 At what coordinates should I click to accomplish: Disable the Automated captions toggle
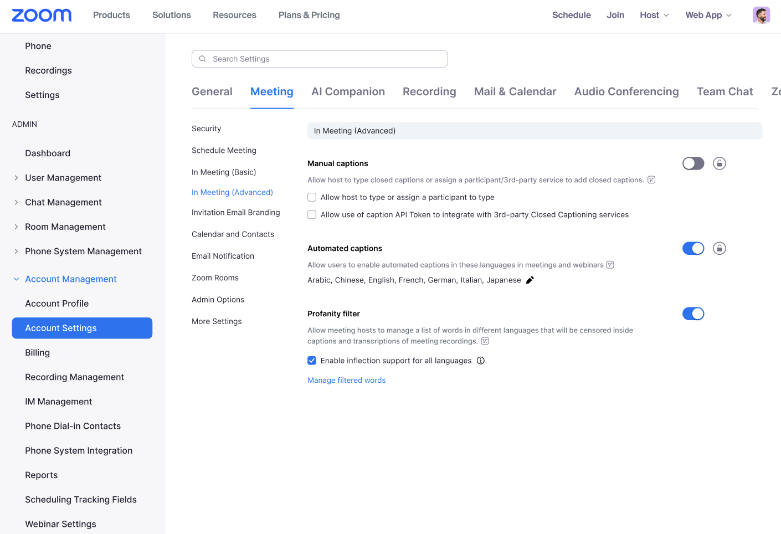tap(693, 248)
